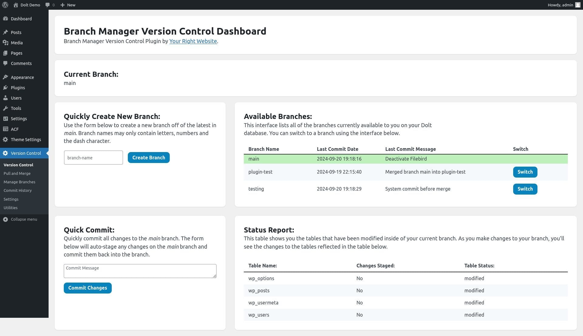
Task: Click the Commit Changes button
Action: tap(87, 287)
